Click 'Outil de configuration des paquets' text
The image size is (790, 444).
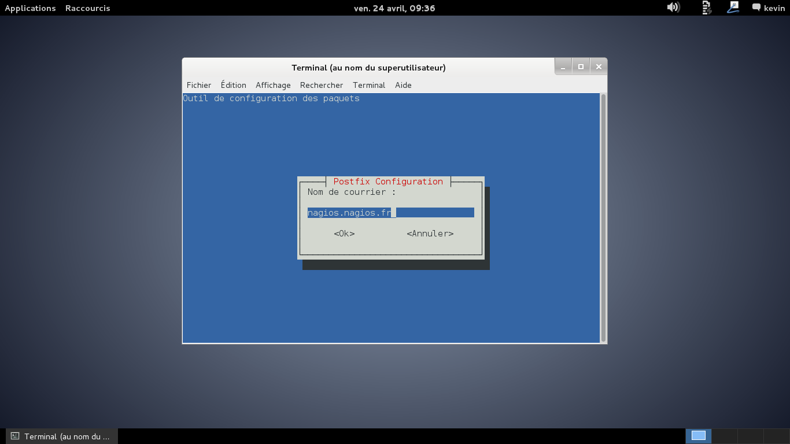coord(271,98)
